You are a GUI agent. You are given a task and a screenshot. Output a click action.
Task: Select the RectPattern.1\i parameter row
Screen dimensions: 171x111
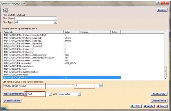click(x=62, y=49)
